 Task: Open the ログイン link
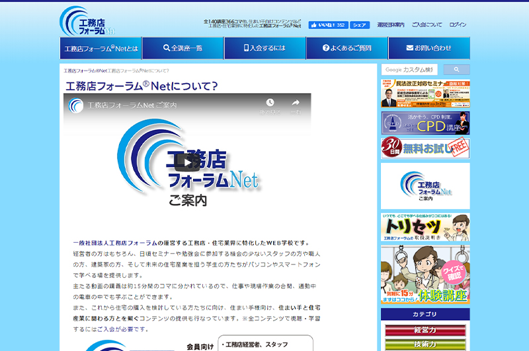point(458,25)
